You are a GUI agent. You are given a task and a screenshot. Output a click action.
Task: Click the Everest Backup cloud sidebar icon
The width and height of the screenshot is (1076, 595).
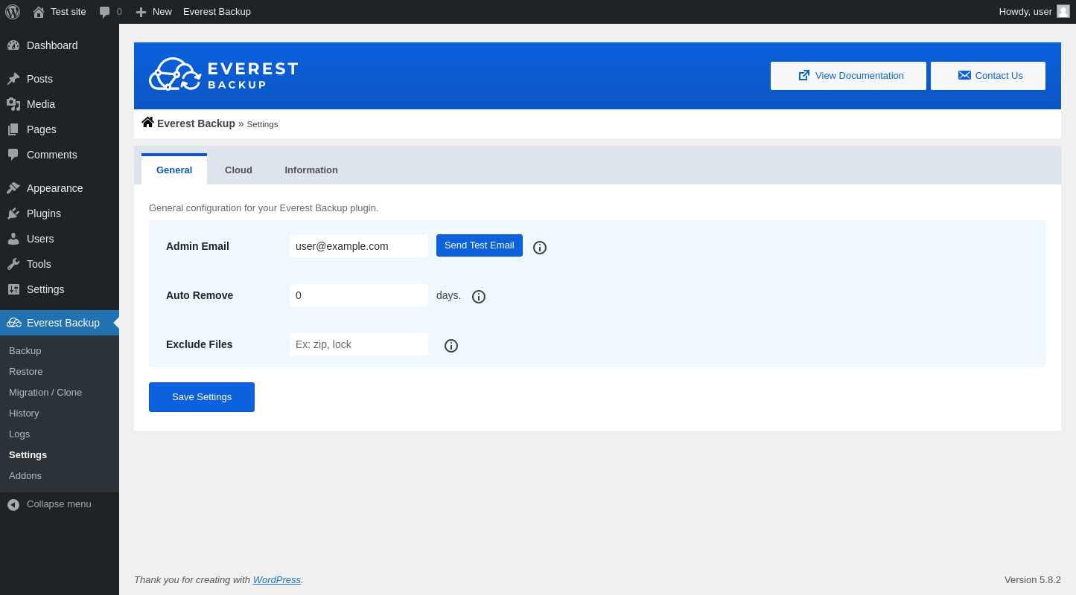[14, 323]
